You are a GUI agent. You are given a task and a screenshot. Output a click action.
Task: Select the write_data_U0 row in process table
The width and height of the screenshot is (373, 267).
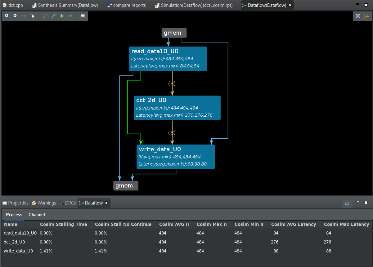click(18, 251)
